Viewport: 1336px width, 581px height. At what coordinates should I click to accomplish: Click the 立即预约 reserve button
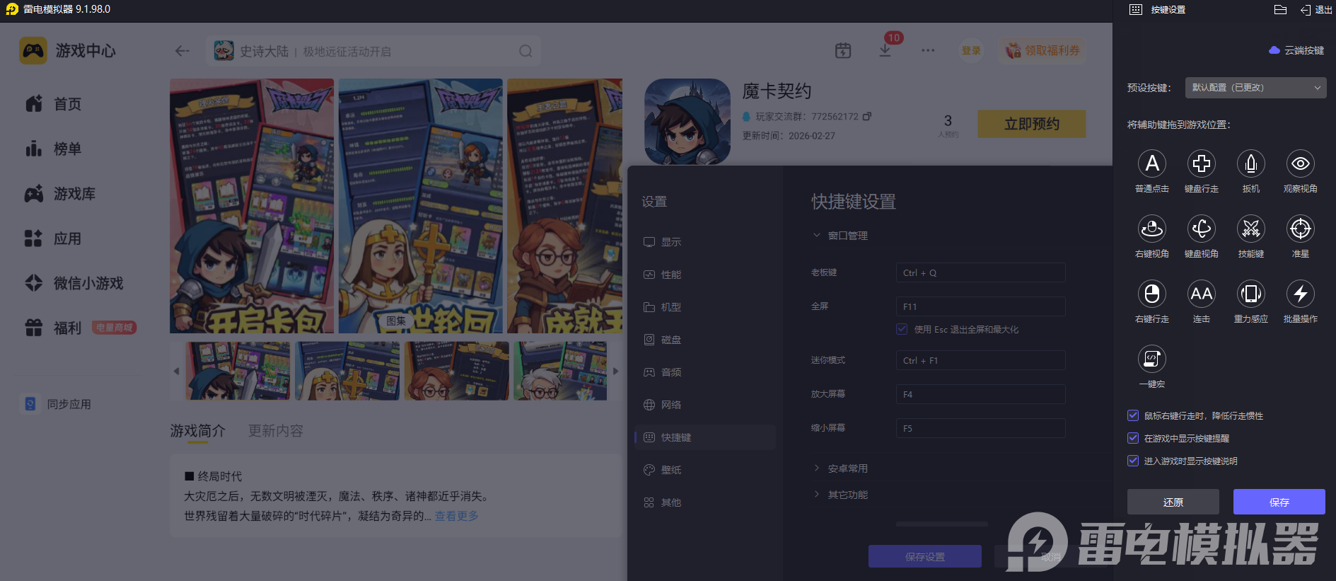[1032, 124]
